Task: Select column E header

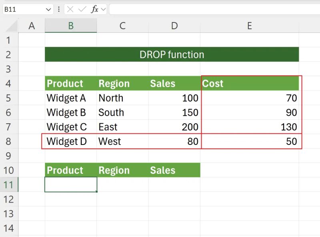Action: click(249, 26)
